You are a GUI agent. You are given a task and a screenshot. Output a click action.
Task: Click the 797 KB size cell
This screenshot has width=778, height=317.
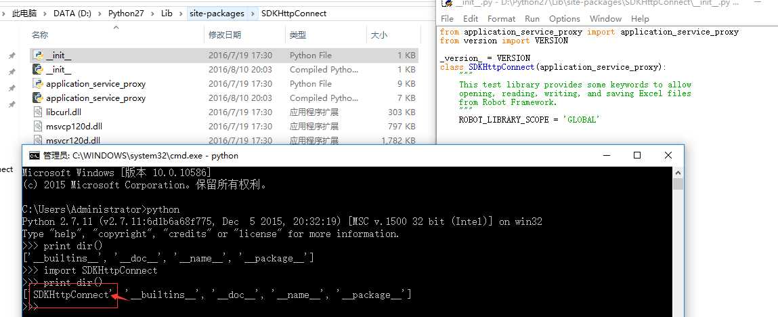coord(402,127)
